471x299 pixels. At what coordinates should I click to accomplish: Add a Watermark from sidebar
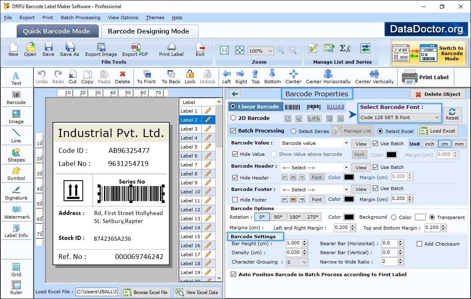[x=16, y=213]
